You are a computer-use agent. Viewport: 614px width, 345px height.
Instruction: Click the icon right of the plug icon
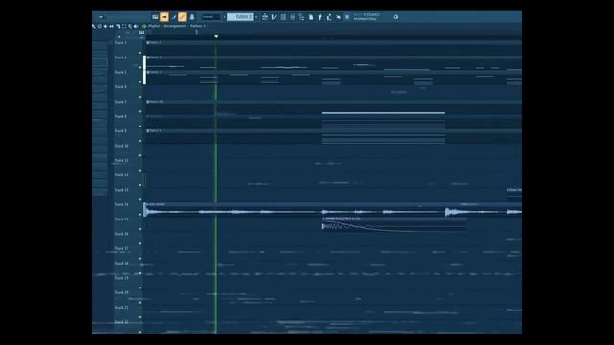tap(329, 17)
